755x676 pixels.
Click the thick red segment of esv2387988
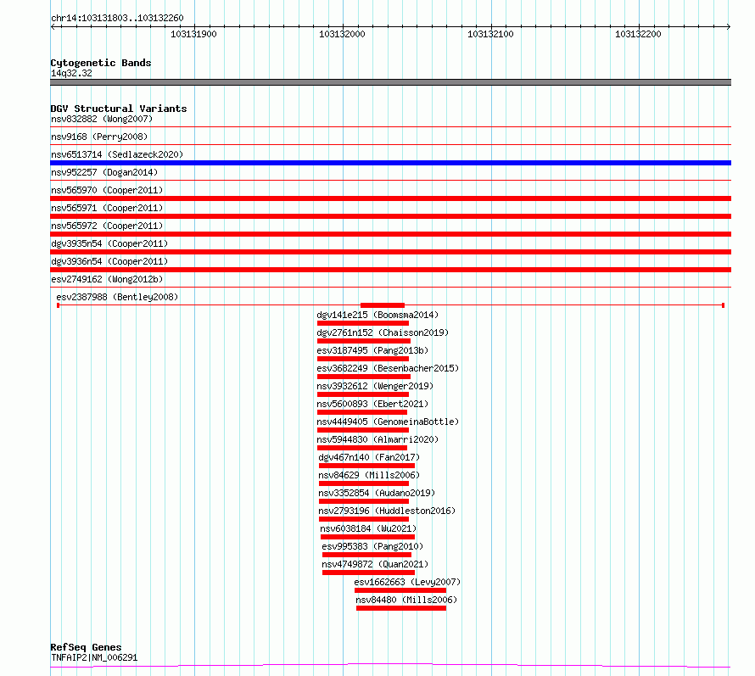383,305
